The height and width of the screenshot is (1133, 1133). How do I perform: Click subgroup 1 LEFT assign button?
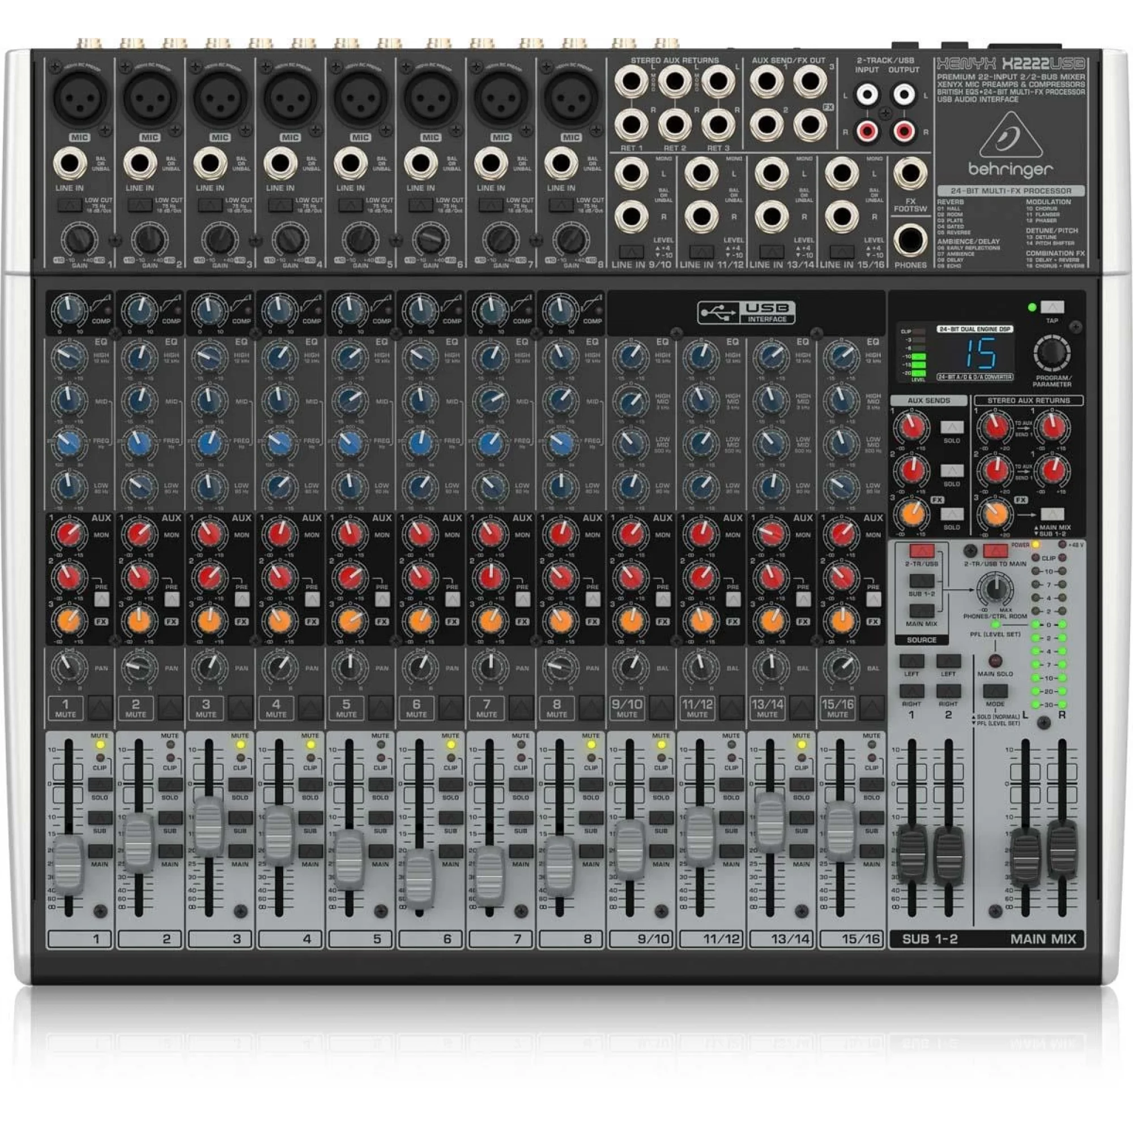(x=912, y=662)
